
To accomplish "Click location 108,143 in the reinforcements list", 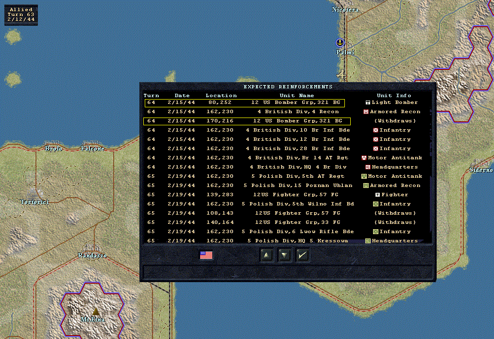I will (220, 213).
